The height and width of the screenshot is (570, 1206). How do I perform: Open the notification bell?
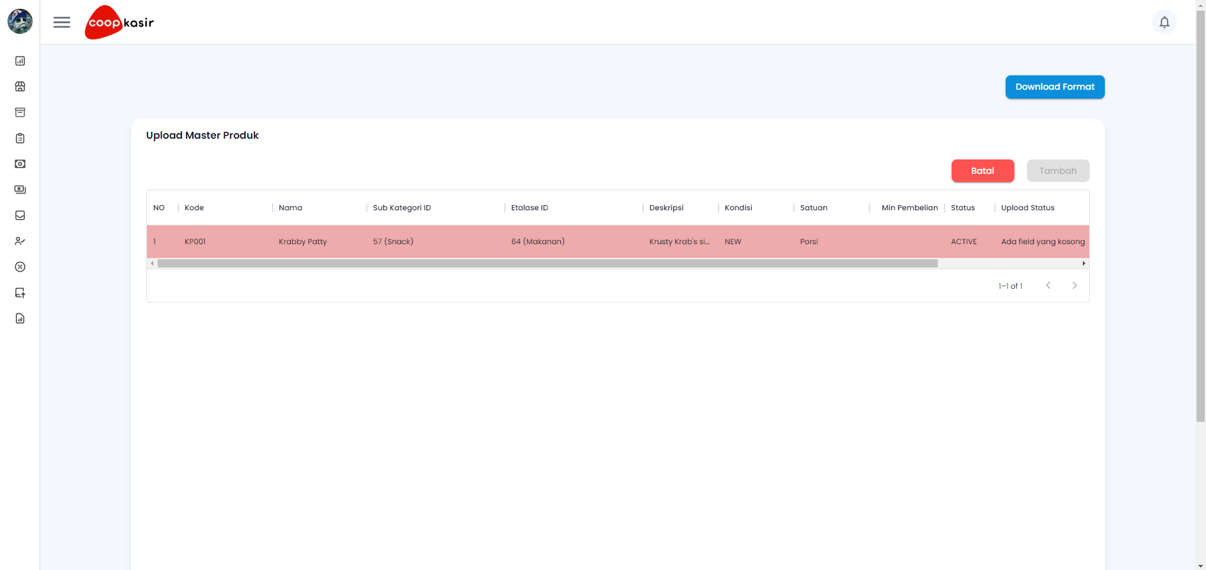1165,22
